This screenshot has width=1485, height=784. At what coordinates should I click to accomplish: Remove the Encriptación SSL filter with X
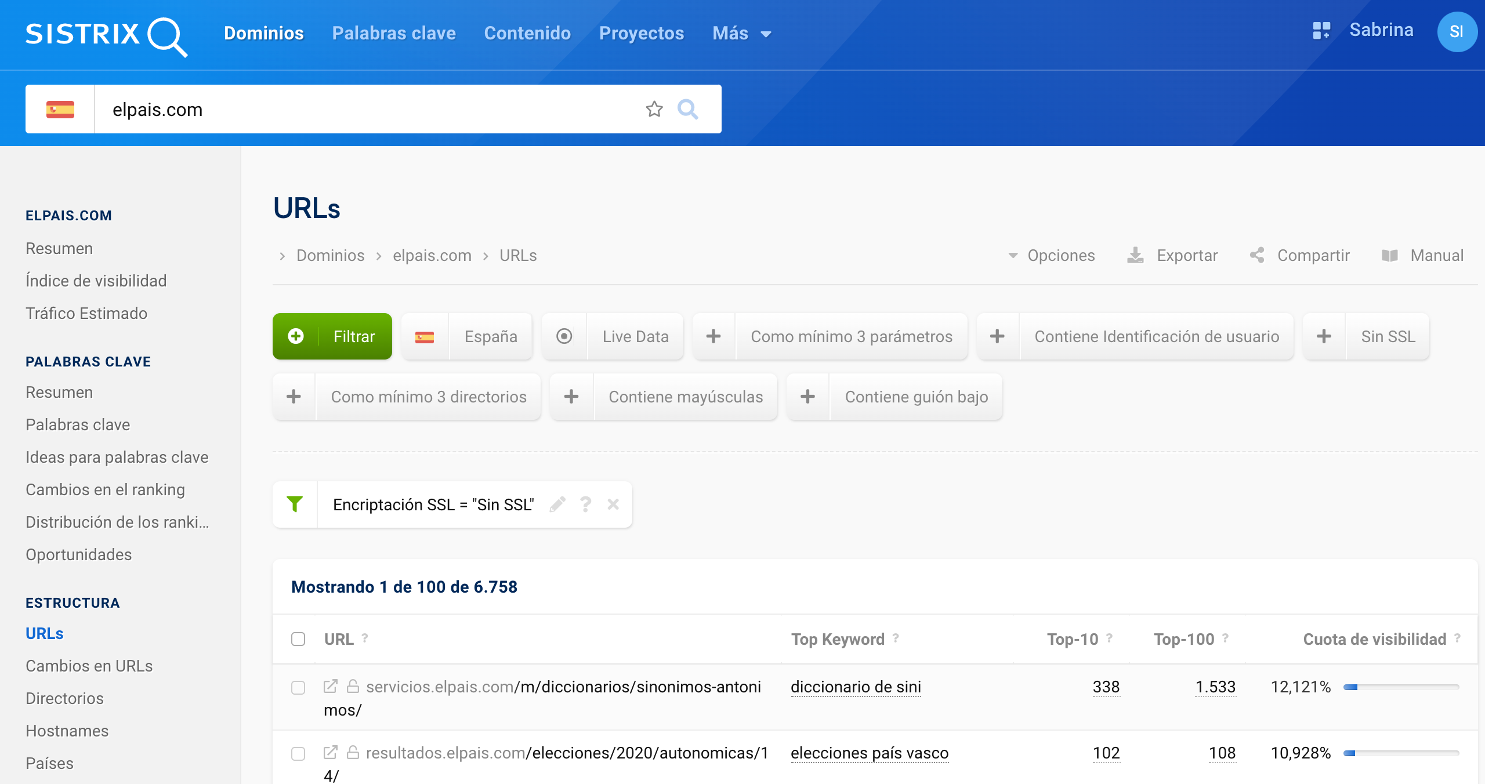[613, 504]
